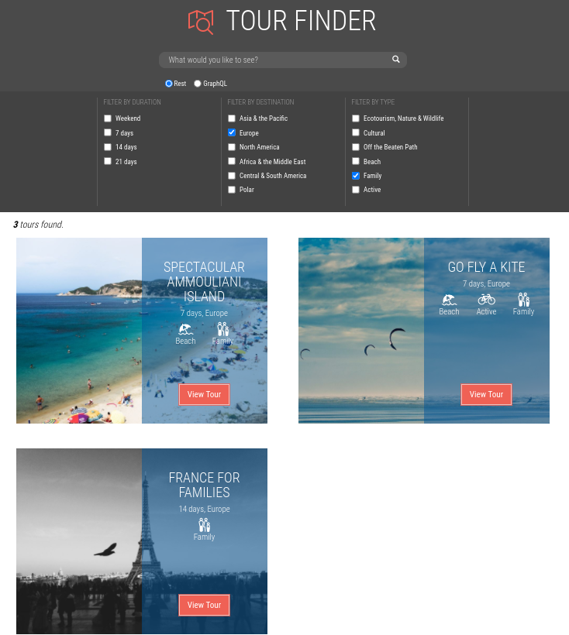Check the 14 days duration filter
This screenshot has width=569, height=635.
[108, 147]
